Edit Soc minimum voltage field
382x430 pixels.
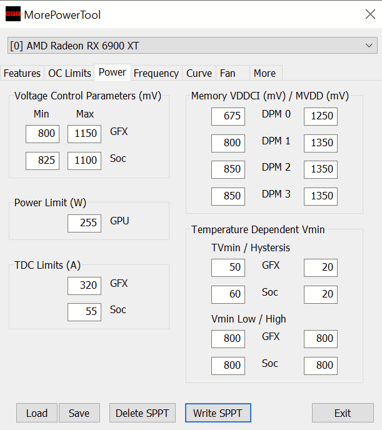tap(43, 161)
